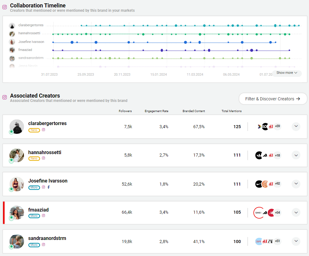Open Filter & Discover Creators
309x256 pixels.
coord(273,99)
